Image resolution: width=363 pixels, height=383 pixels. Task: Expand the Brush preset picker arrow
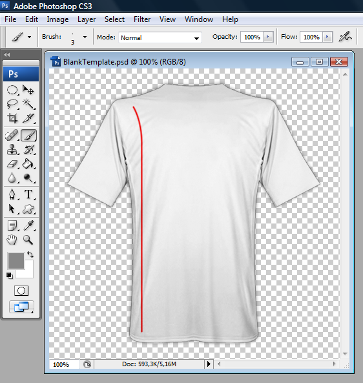(x=85, y=37)
